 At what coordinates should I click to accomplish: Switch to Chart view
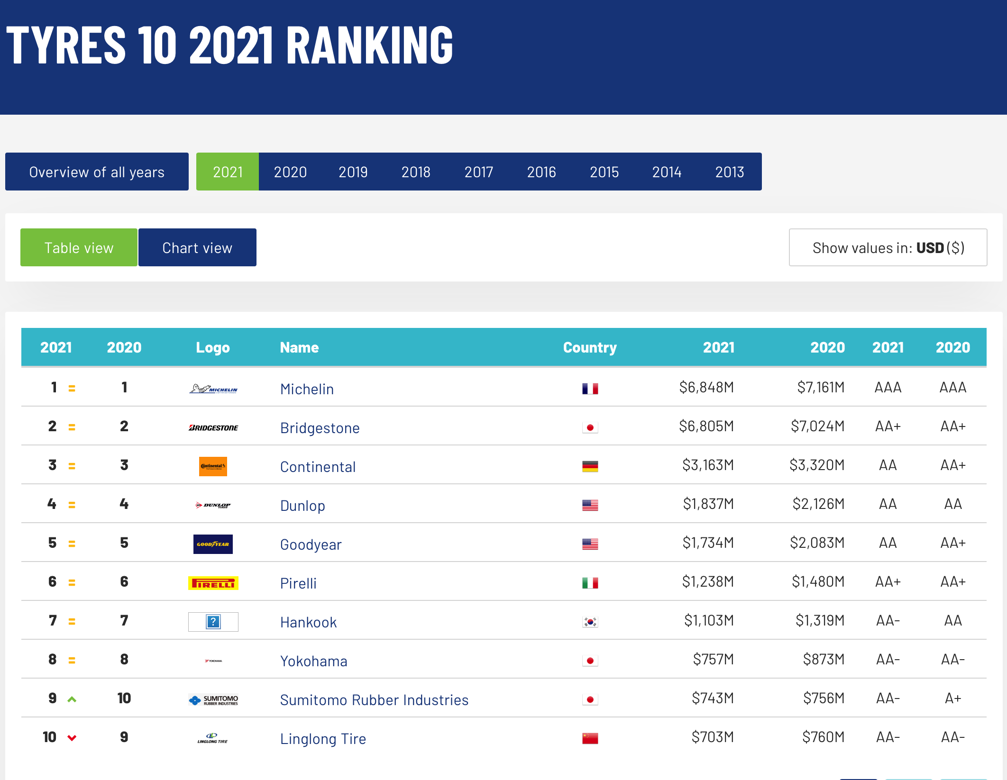pyautogui.click(x=197, y=247)
